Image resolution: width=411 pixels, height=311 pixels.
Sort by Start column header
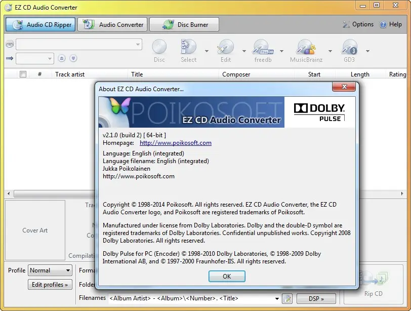click(x=314, y=74)
